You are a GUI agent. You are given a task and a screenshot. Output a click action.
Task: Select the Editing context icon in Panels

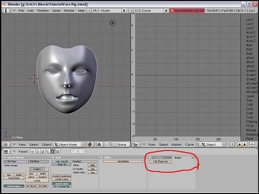[x=53, y=151]
